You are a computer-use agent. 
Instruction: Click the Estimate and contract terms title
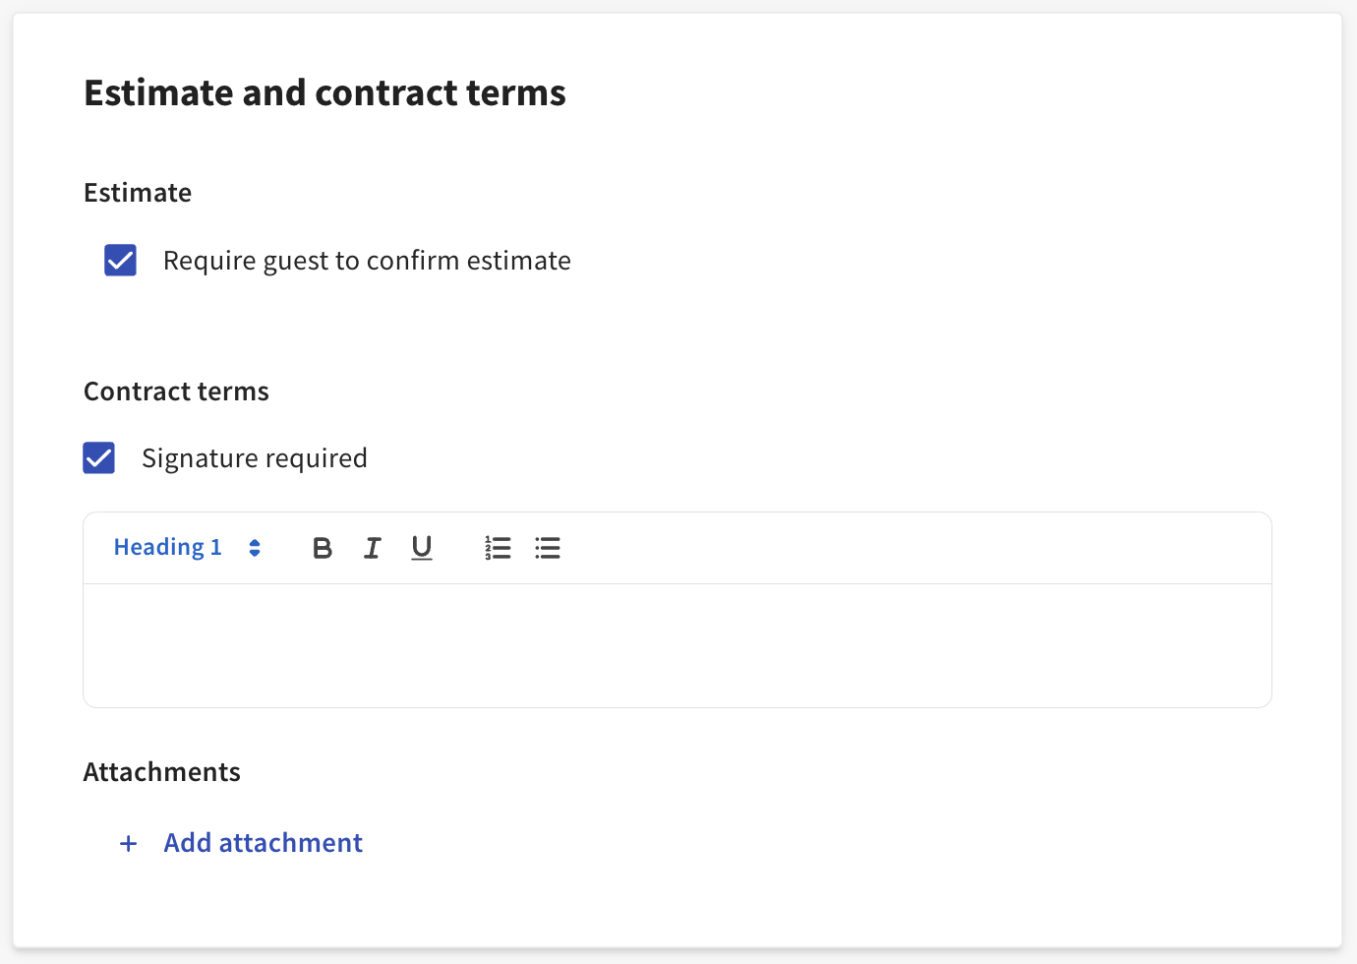click(x=324, y=93)
